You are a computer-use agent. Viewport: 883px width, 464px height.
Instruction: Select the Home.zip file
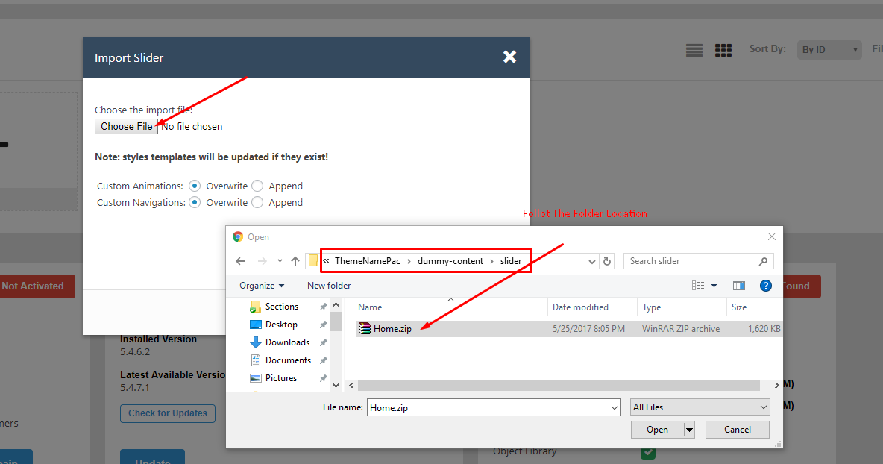coord(391,329)
